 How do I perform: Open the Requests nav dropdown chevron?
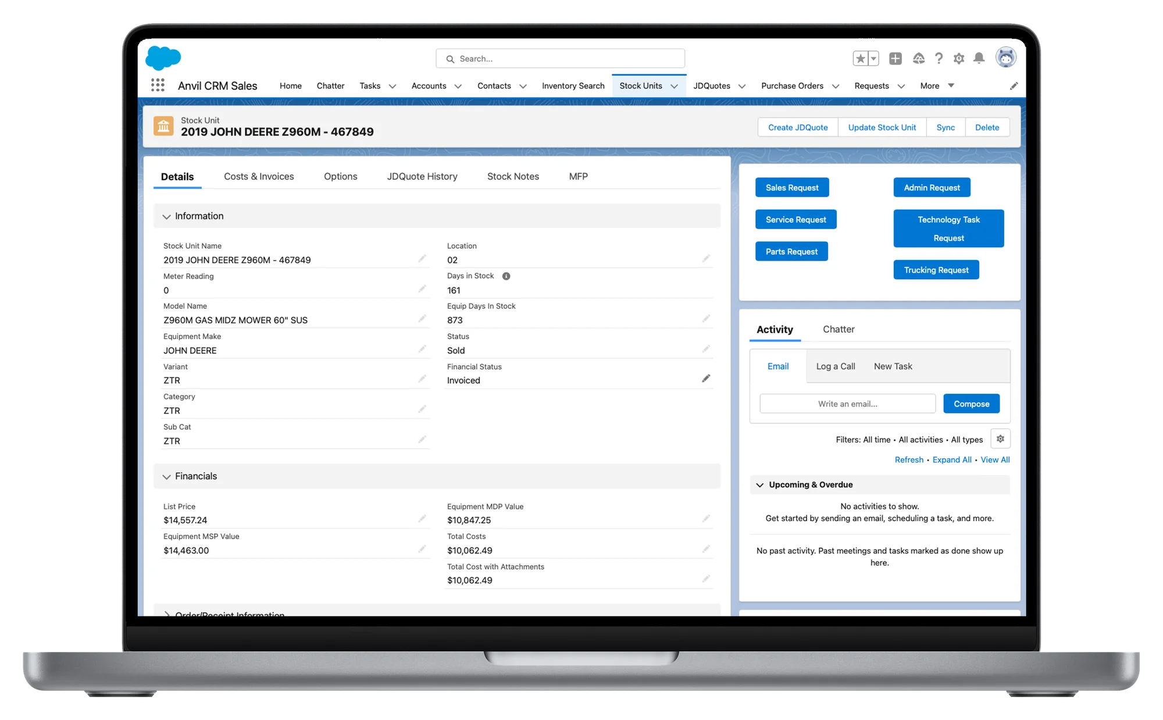(901, 86)
